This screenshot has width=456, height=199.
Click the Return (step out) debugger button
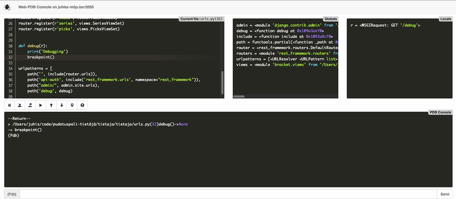point(30,105)
